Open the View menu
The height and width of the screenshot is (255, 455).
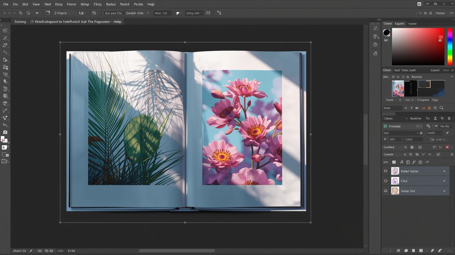click(36, 4)
